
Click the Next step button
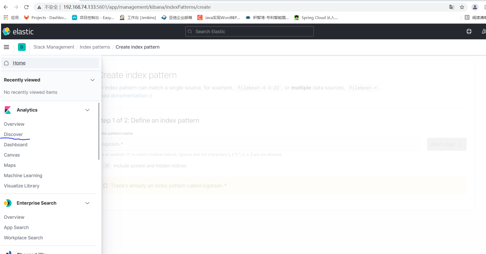(x=446, y=144)
